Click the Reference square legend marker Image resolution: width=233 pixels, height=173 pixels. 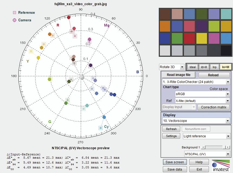click(14, 12)
